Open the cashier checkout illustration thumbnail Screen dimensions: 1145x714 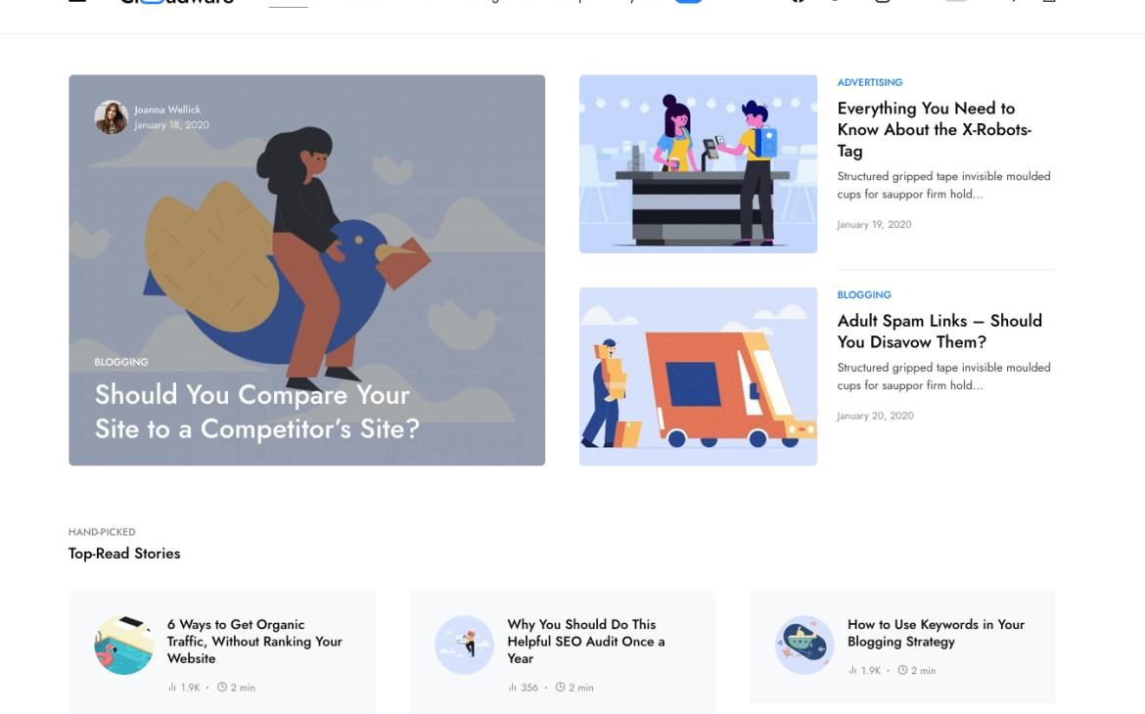pos(698,164)
